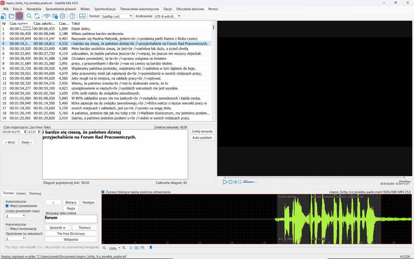Switch to the Utwórz tab

point(21,193)
